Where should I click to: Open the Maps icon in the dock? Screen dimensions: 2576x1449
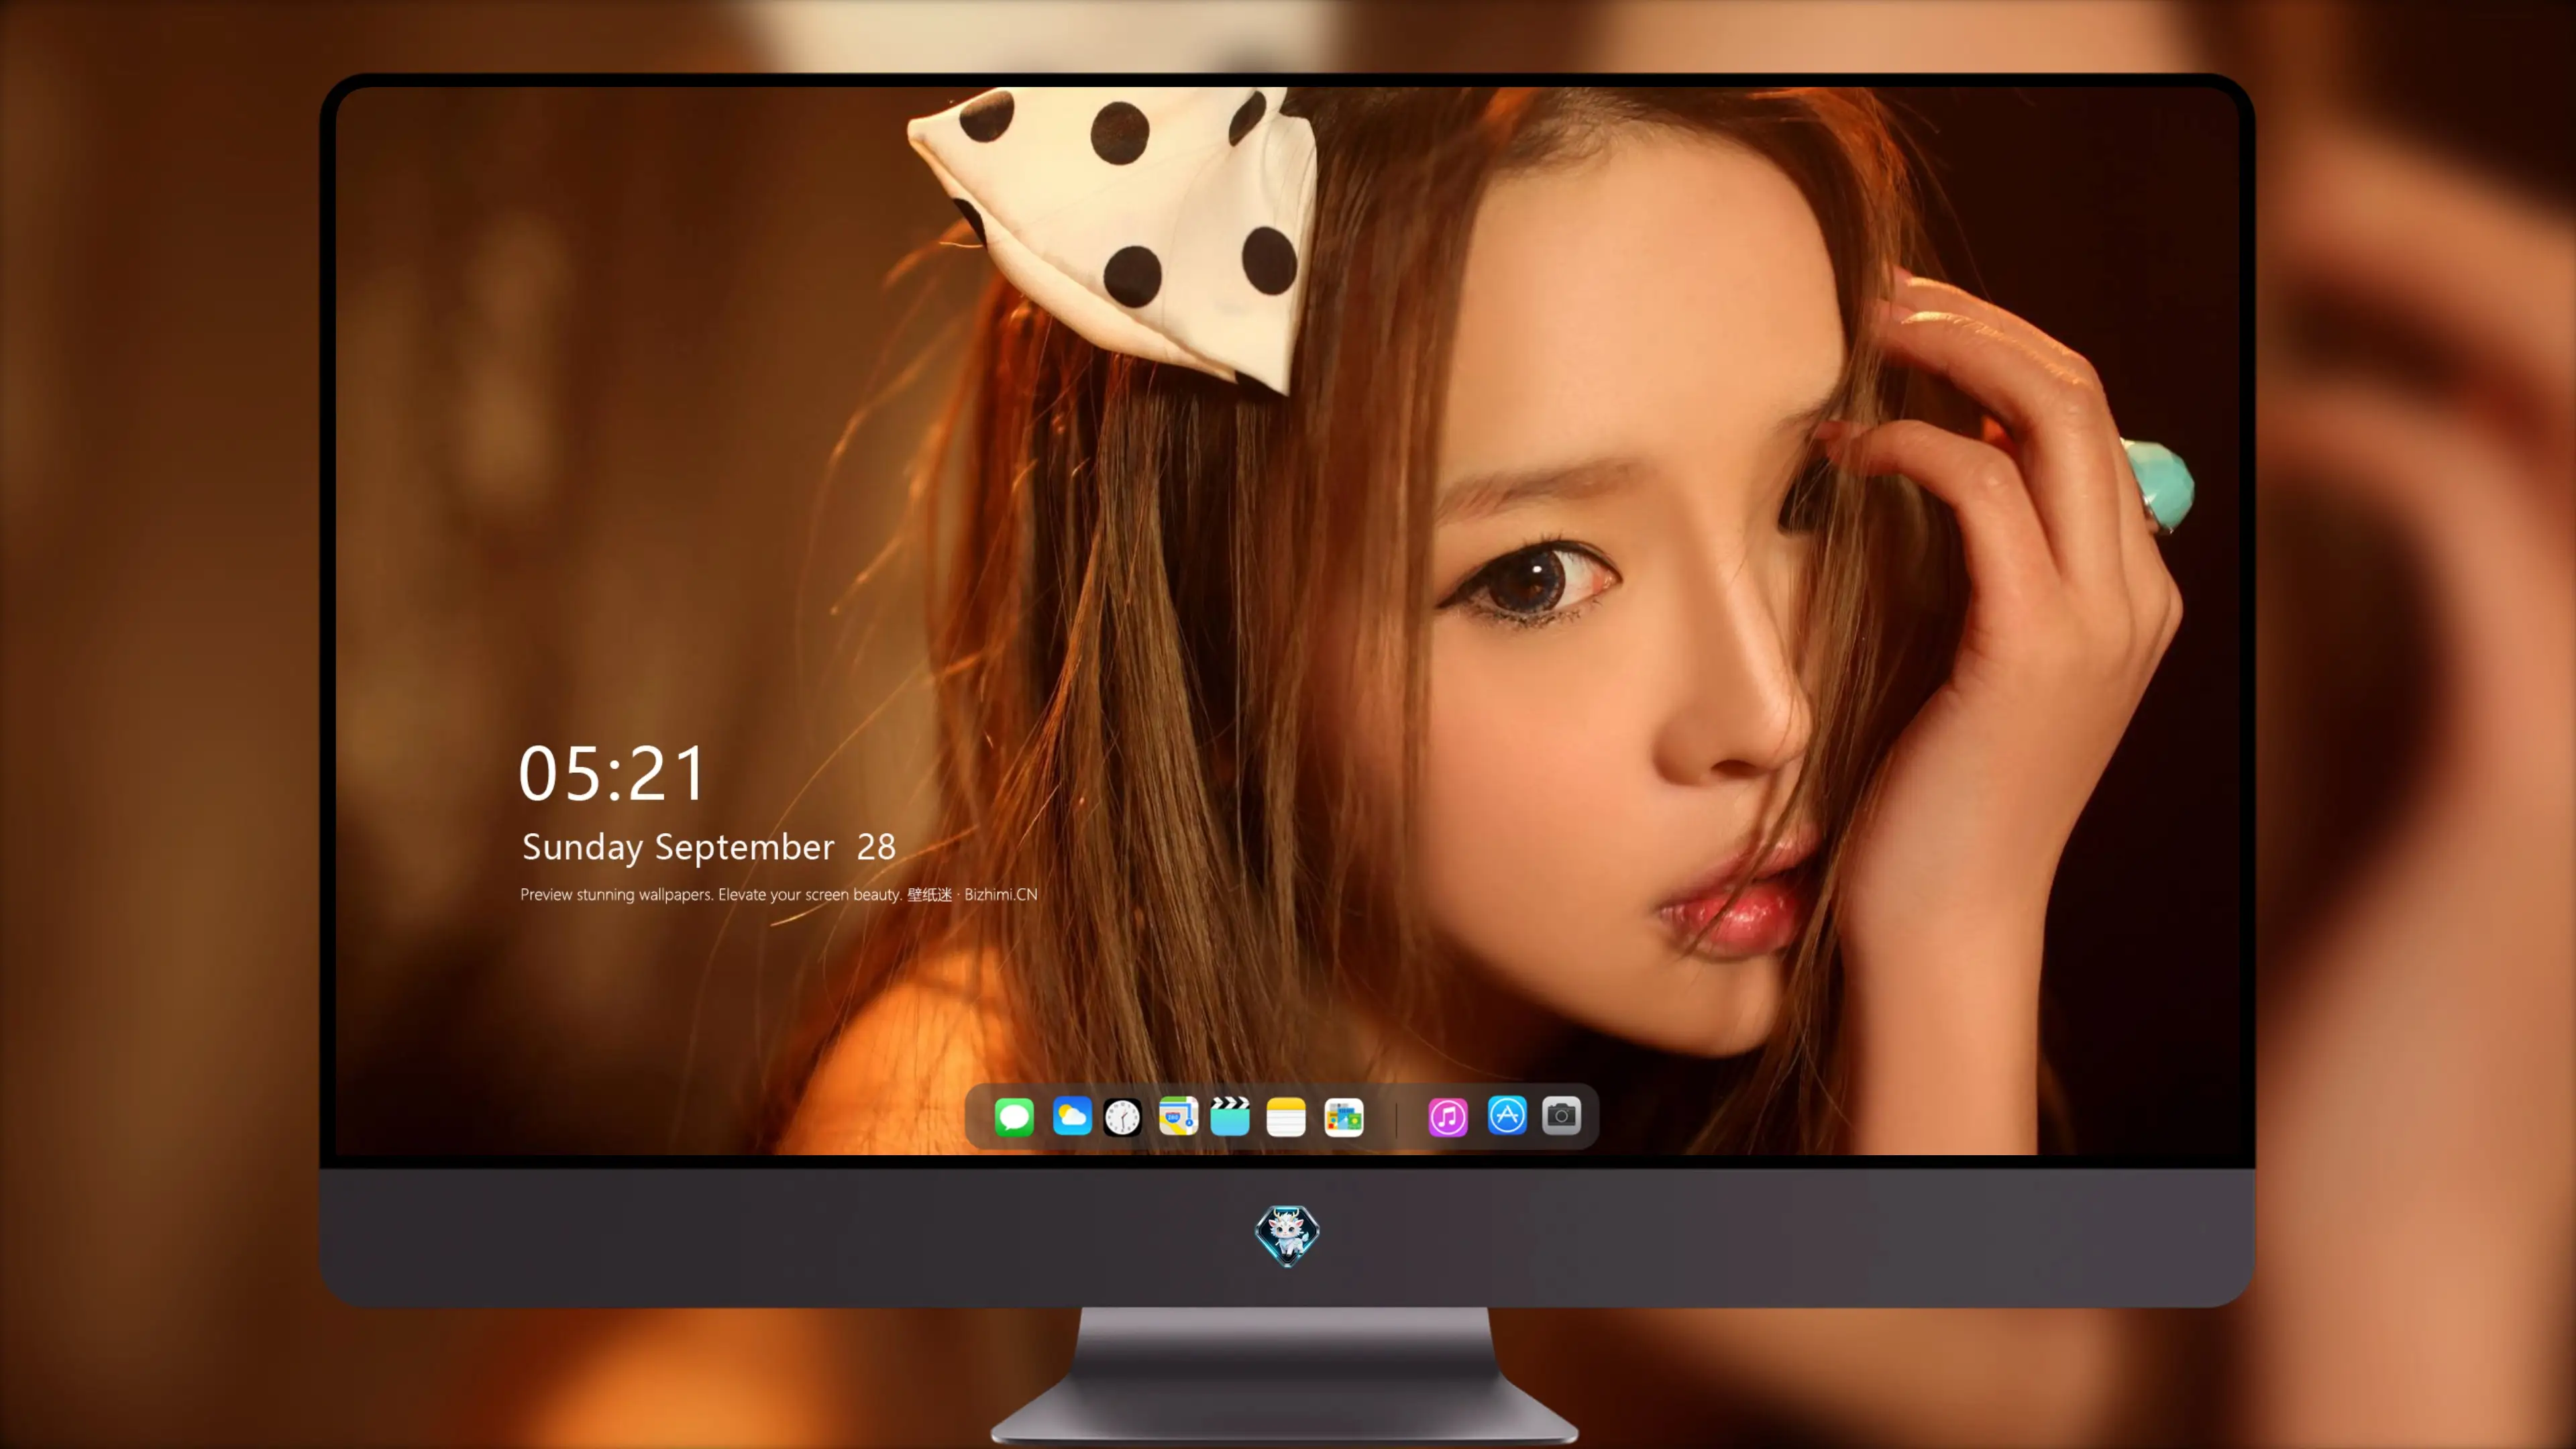tap(1178, 1116)
